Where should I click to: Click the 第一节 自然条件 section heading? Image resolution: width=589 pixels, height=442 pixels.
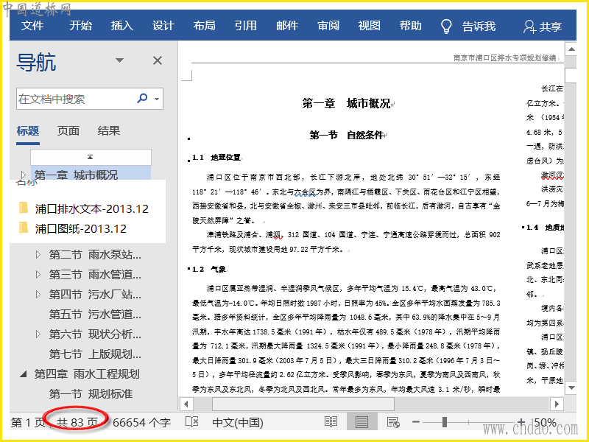(x=347, y=136)
